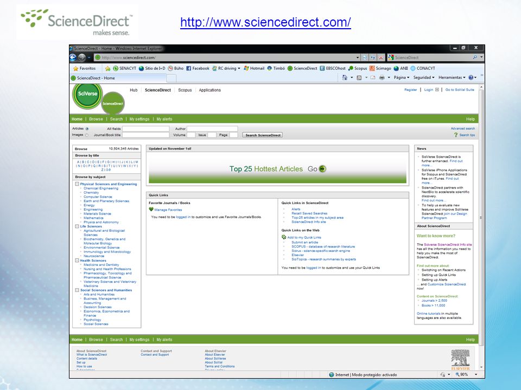
Task: Click the browser Forward arrow button
Action: (x=81, y=57)
